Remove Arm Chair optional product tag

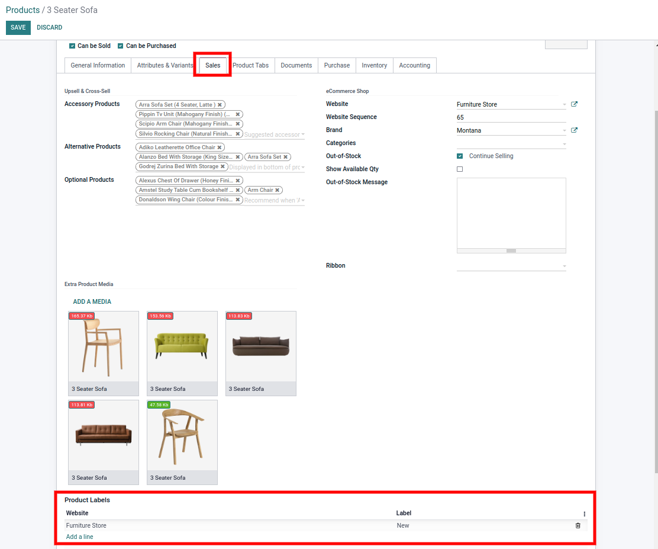tap(278, 190)
